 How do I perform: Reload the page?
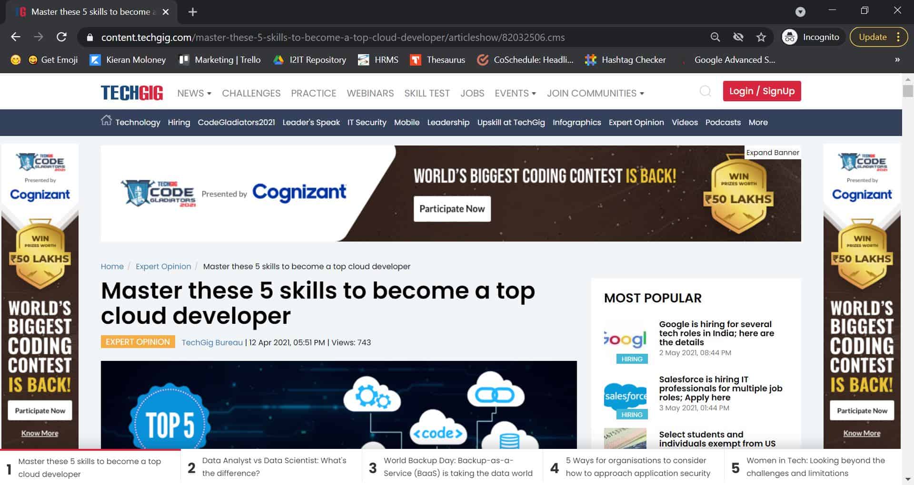point(62,37)
